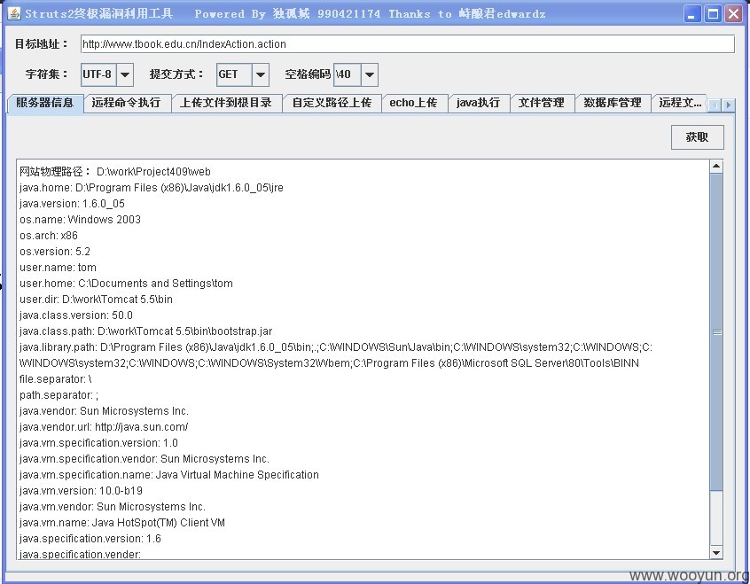Click the file.separator line

coord(56,379)
